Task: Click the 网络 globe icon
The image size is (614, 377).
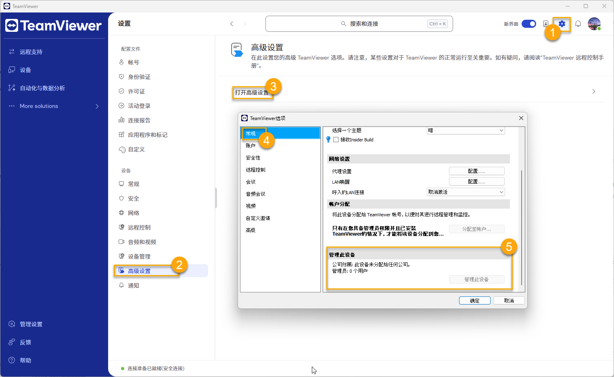Action: tap(121, 213)
